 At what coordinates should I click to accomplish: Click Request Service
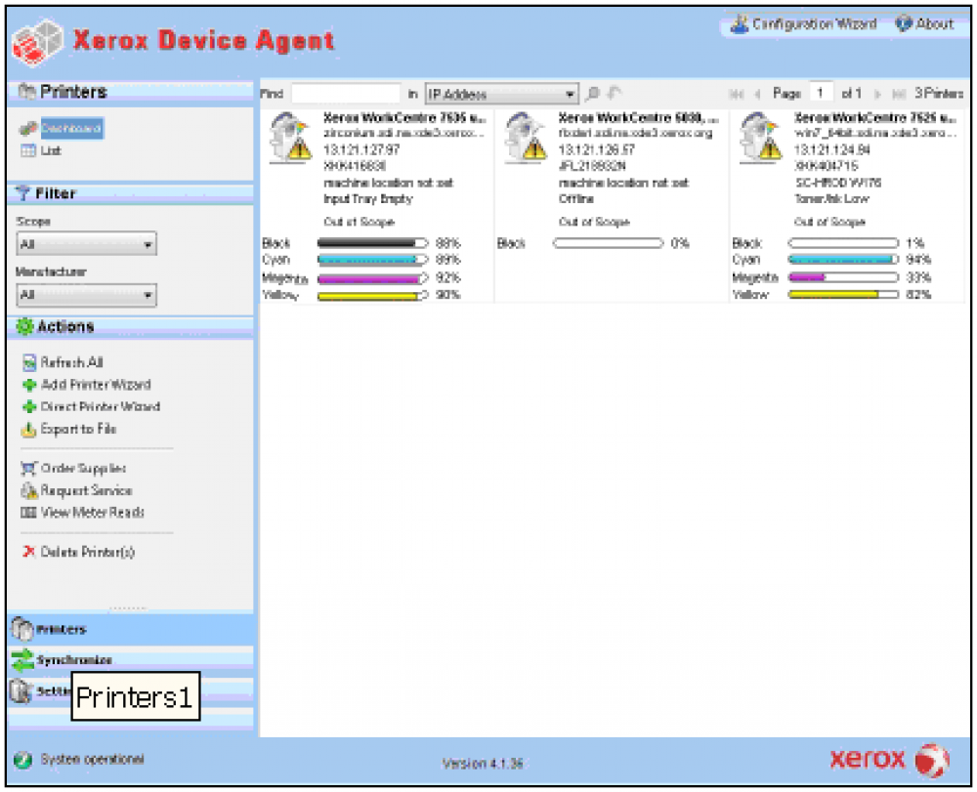86,490
